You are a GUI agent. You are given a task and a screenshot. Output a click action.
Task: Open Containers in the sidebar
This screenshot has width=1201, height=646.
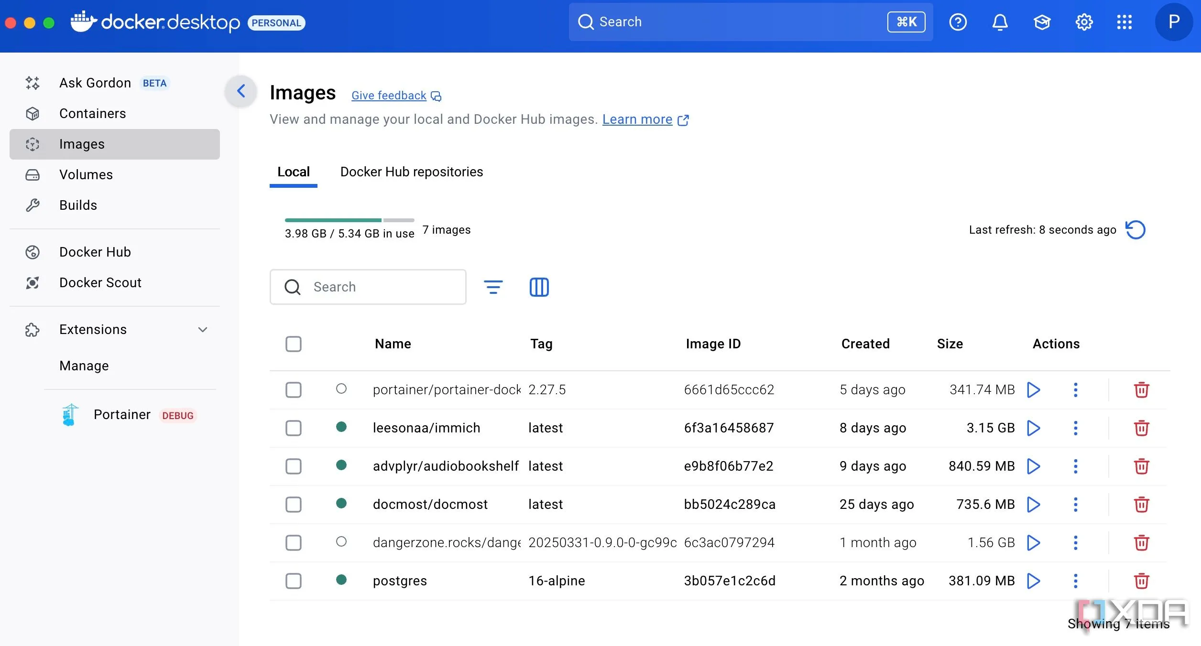point(115,114)
